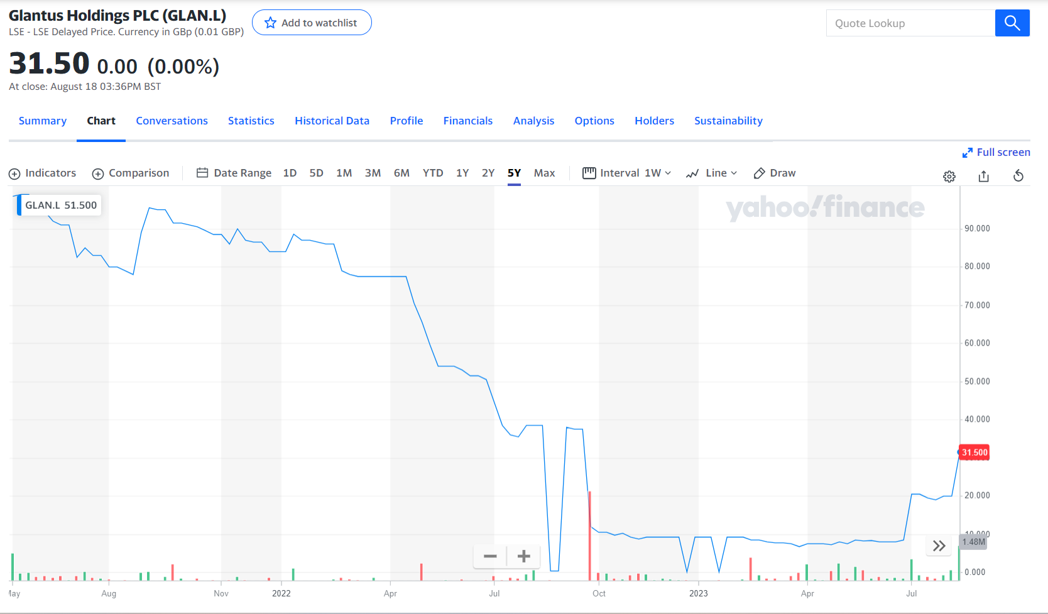The height and width of the screenshot is (614, 1048).
Task: Open Full screen mode
Action: (x=996, y=152)
